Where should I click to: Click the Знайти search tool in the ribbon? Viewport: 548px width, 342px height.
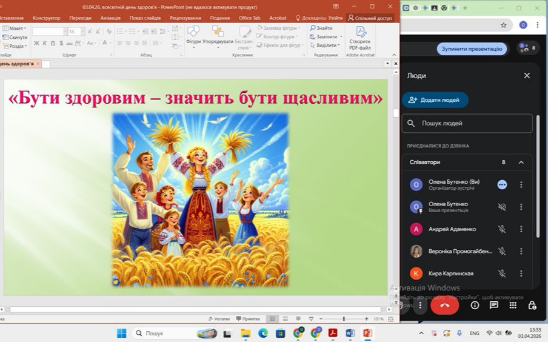pos(321,28)
